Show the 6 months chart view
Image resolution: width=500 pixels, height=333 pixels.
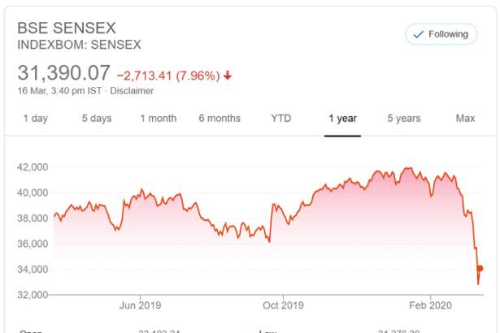coord(220,119)
